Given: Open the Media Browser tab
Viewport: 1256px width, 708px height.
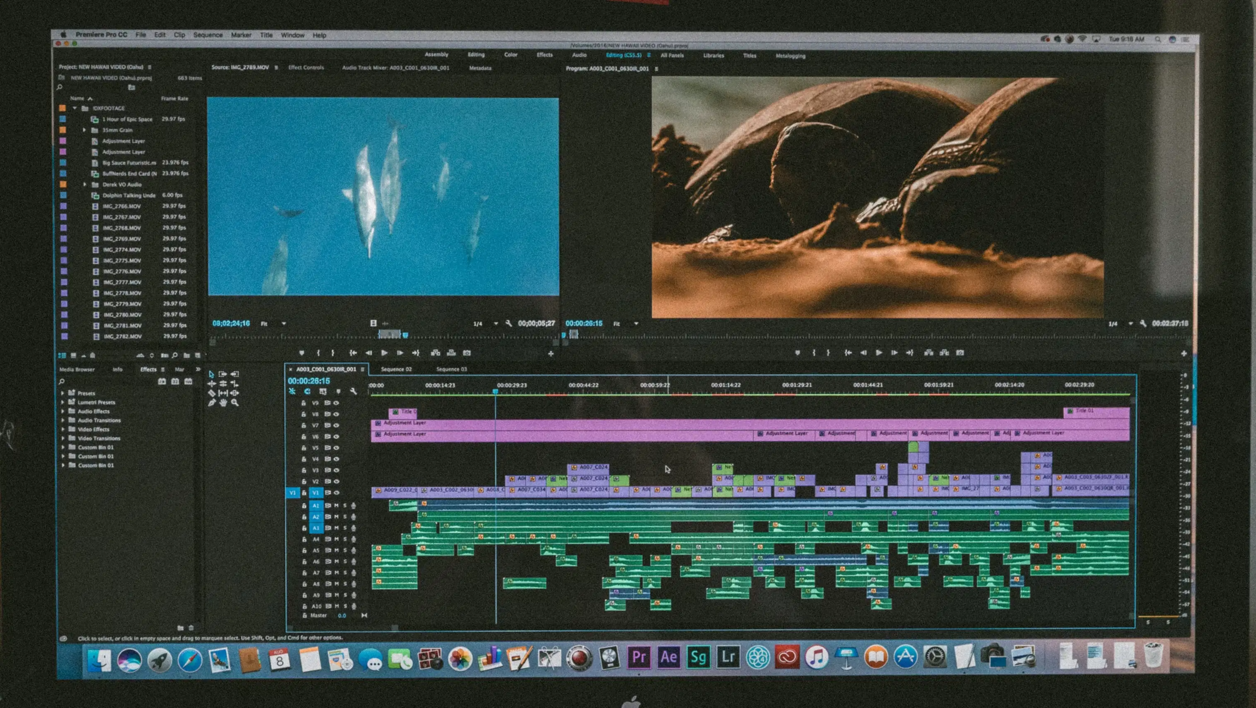Looking at the screenshot, I should tap(77, 369).
